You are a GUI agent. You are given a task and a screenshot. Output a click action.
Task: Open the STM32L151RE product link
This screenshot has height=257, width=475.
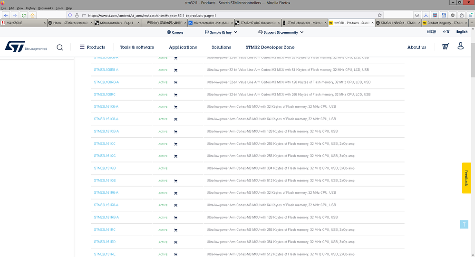click(105, 254)
